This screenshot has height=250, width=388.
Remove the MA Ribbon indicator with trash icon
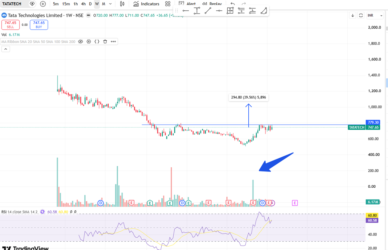coord(105,42)
